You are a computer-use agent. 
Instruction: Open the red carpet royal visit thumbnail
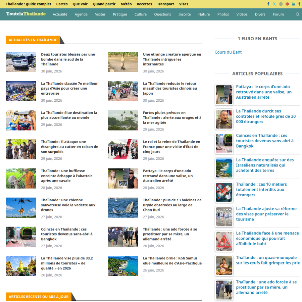click(x=123, y=149)
